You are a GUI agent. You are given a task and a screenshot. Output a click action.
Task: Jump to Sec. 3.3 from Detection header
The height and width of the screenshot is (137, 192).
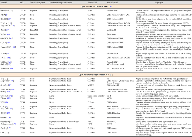[110, 6]
